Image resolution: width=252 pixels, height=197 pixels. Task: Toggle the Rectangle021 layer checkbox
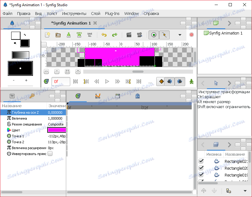tap(201, 161)
